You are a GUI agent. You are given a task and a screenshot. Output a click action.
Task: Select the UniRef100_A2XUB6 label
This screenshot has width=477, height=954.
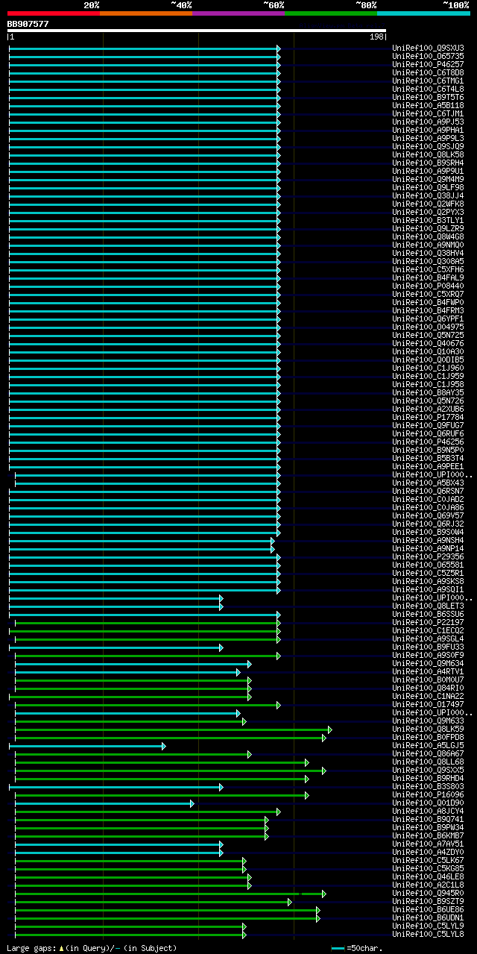coord(428,409)
